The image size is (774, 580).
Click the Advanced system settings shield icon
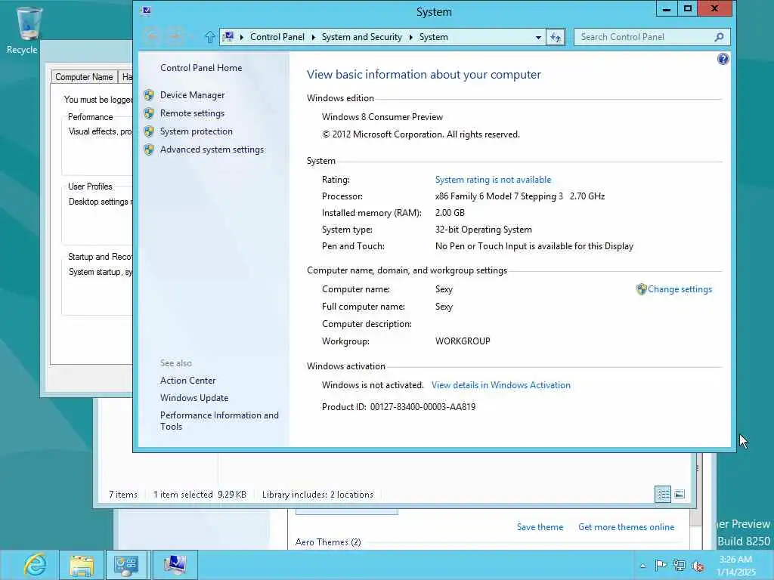tap(149, 150)
